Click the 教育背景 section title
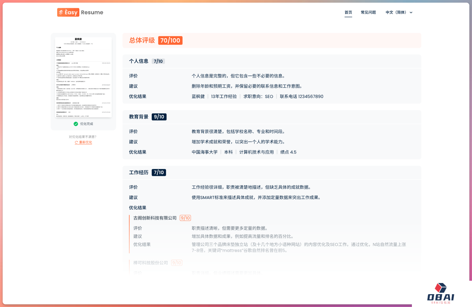The height and width of the screenshot is (307, 472). (139, 117)
